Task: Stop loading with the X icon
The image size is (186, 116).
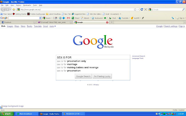Action: point(146,10)
